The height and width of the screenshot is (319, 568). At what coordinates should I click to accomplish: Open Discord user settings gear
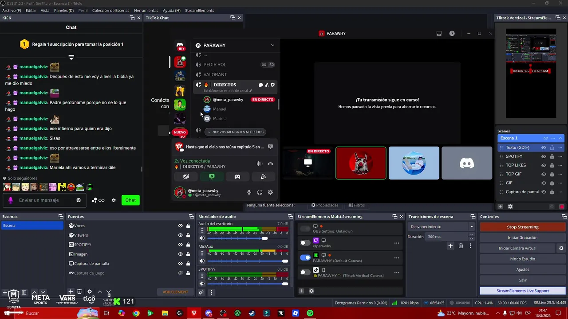tap(270, 192)
